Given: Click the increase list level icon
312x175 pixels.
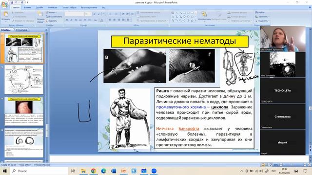Looking at the screenshot, I should (x=127, y=14).
